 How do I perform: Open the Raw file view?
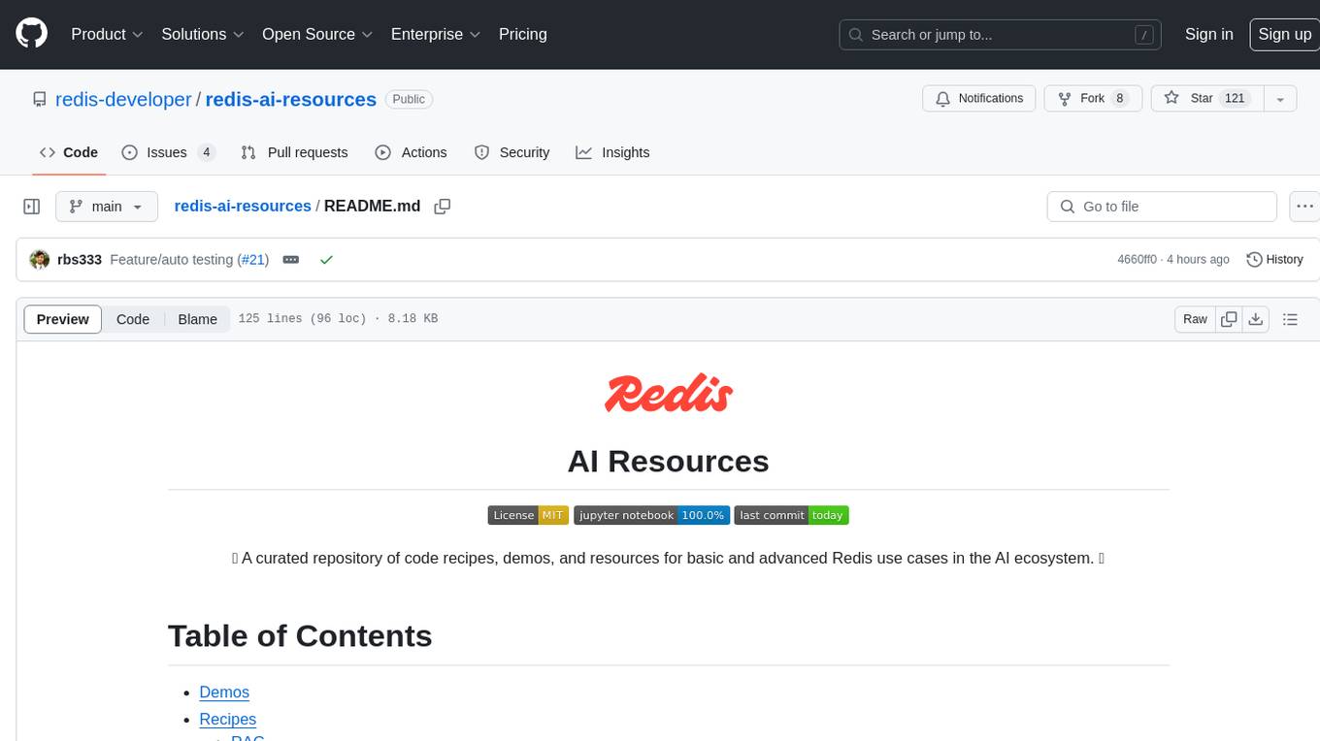[x=1195, y=319]
